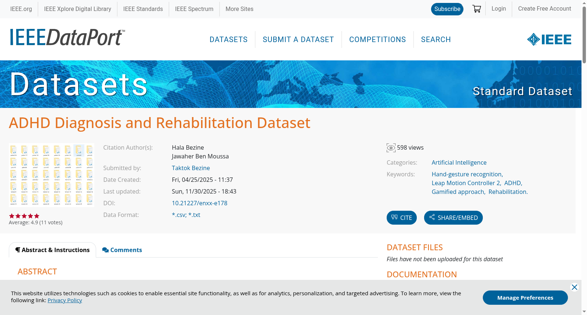Click the page vertical scrollbar
This screenshot has height=315, width=587.
click(x=584, y=35)
